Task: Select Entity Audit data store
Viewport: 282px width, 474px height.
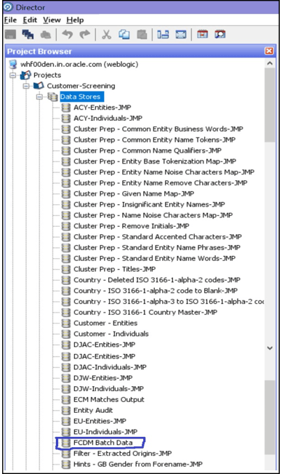Action: (93, 410)
